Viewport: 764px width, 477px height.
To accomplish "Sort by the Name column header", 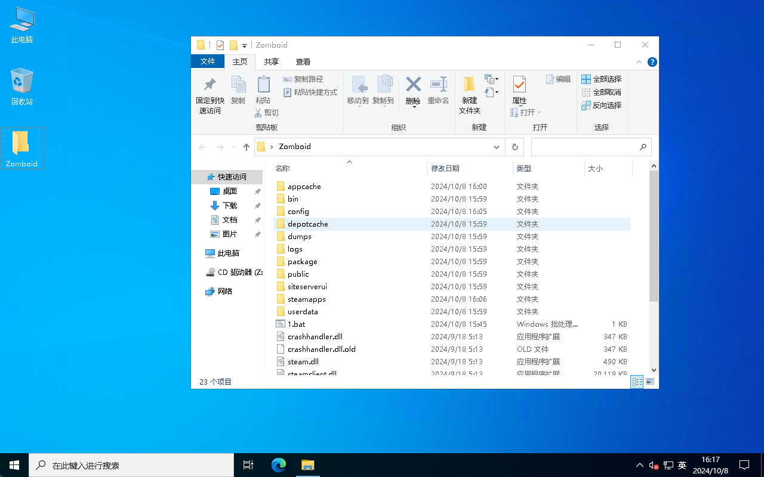I will point(349,169).
